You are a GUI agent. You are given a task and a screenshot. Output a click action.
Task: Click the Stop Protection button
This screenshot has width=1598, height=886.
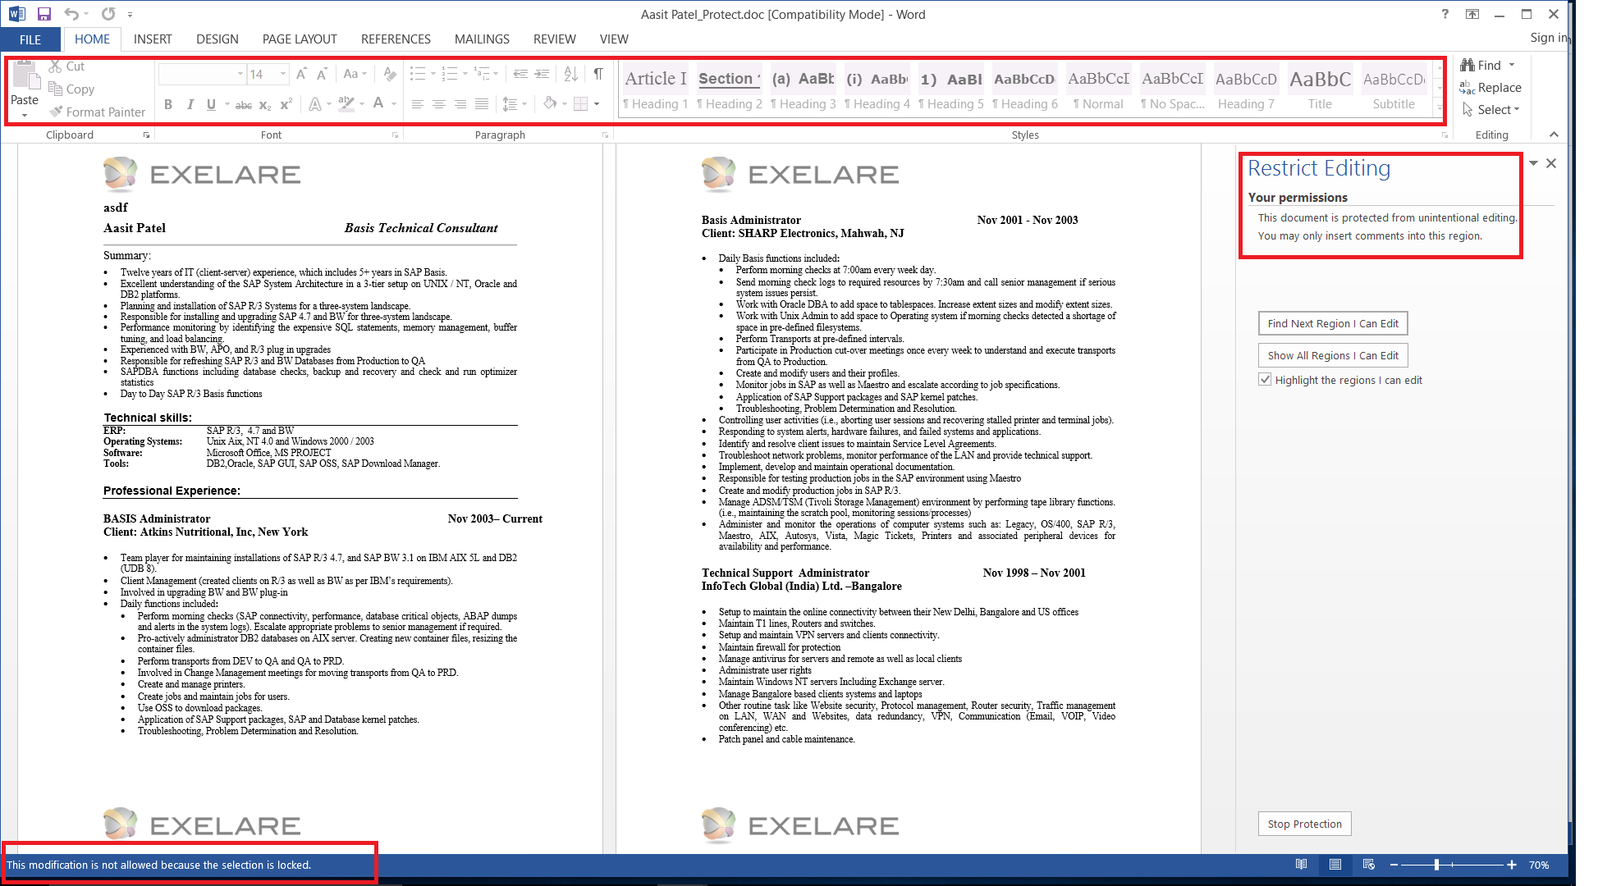click(1304, 824)
